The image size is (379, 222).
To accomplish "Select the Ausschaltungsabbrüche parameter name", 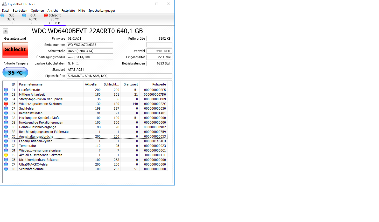I will (x=36, y=137).
